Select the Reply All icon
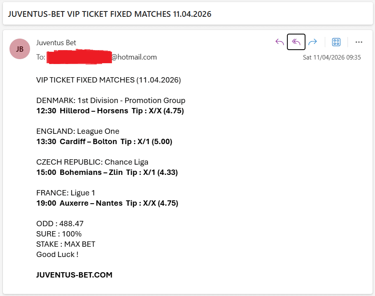 tap(296, 42)
